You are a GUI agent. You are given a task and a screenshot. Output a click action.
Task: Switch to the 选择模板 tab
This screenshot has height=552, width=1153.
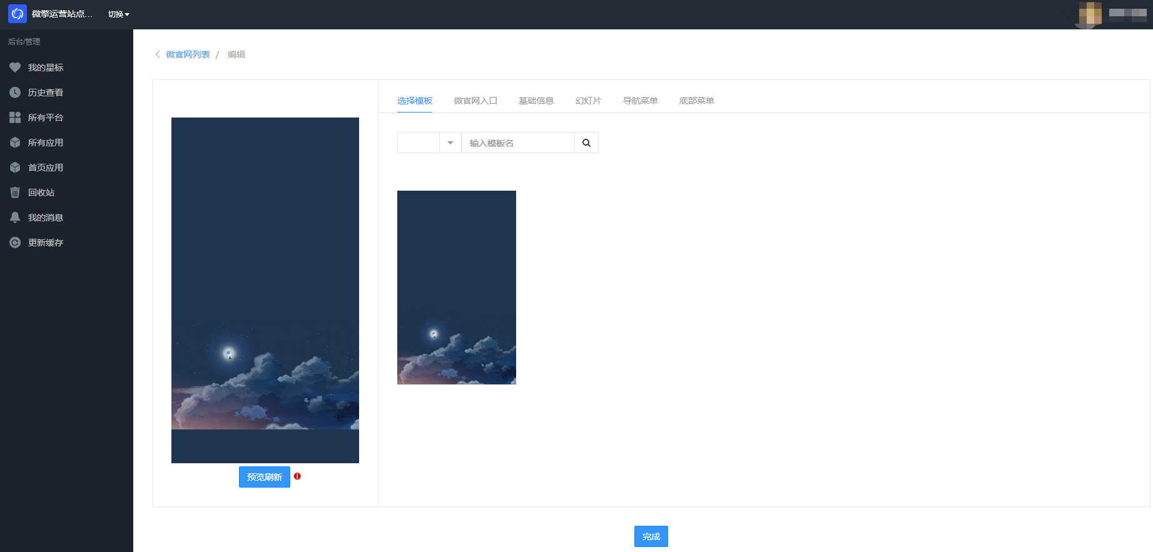(415, 101)
